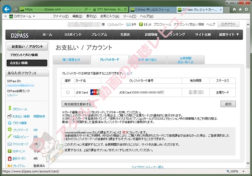Open the 表示(V) menu
Screen dimensions: 252x176
point(91,16)
